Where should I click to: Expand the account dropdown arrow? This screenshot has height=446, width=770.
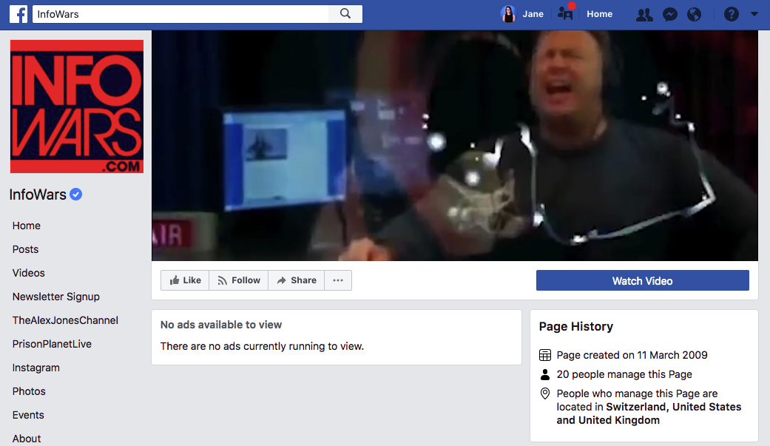click(754, 14)
